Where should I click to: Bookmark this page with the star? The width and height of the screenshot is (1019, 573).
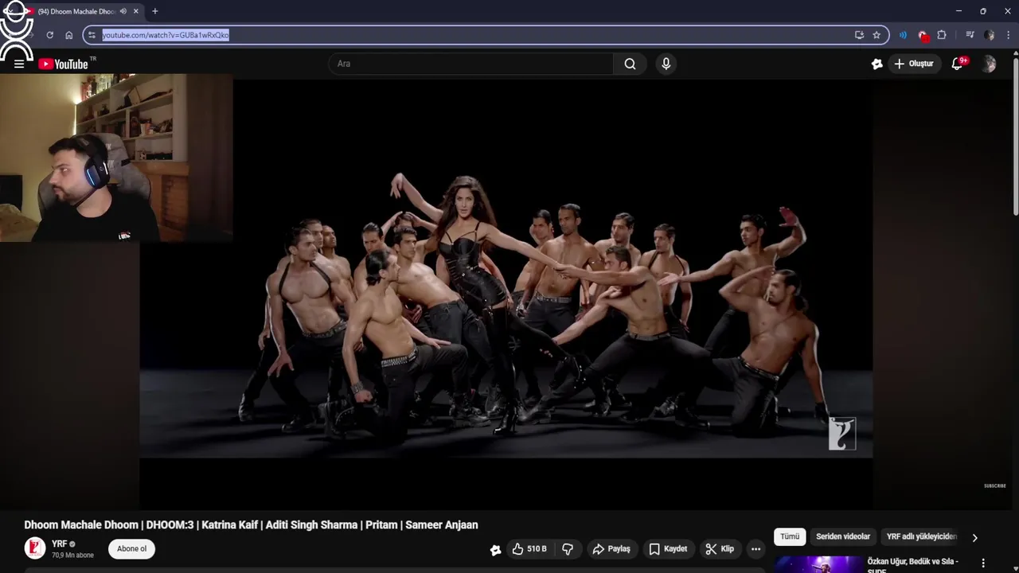[876, 35]
